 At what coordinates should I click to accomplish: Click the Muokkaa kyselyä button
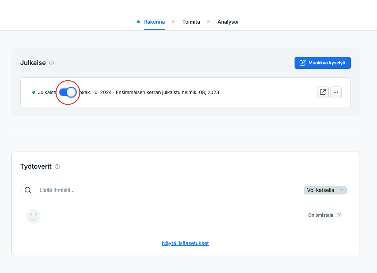tap(323, 63)
